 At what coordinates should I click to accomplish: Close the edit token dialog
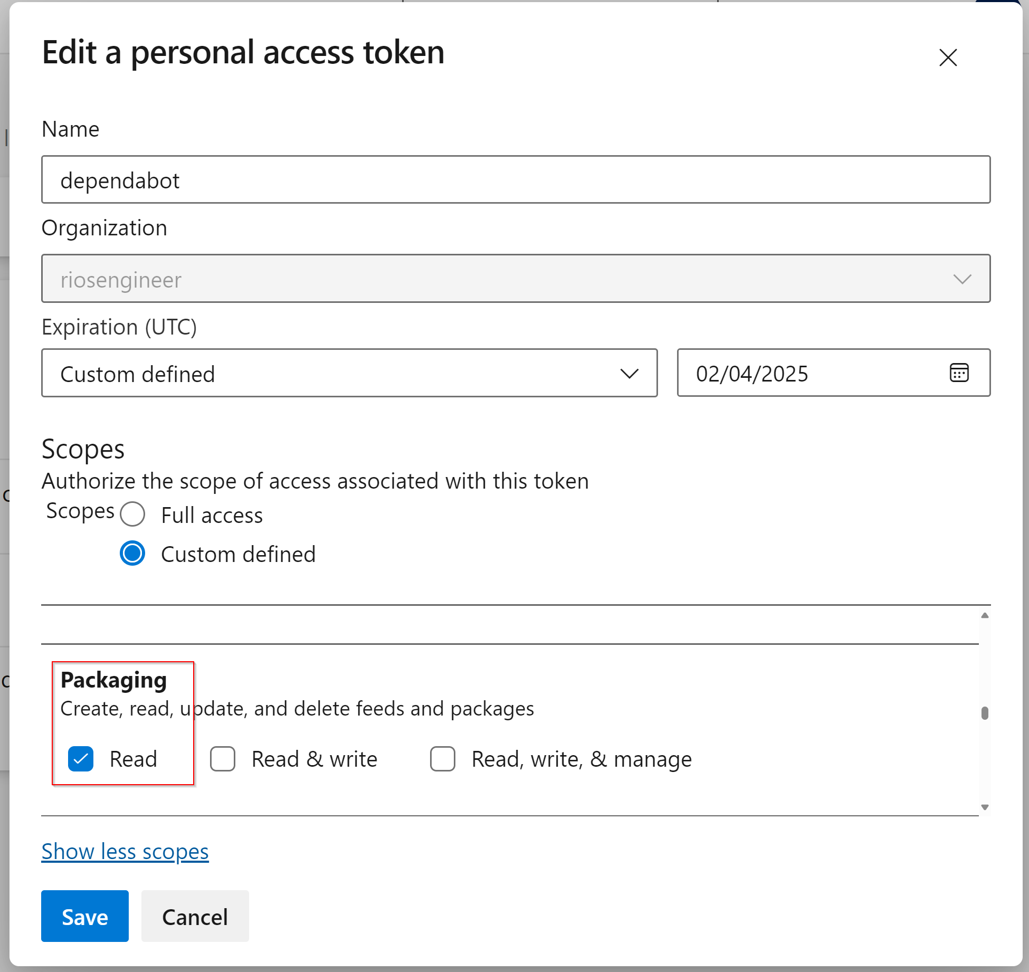coord(948,58)
